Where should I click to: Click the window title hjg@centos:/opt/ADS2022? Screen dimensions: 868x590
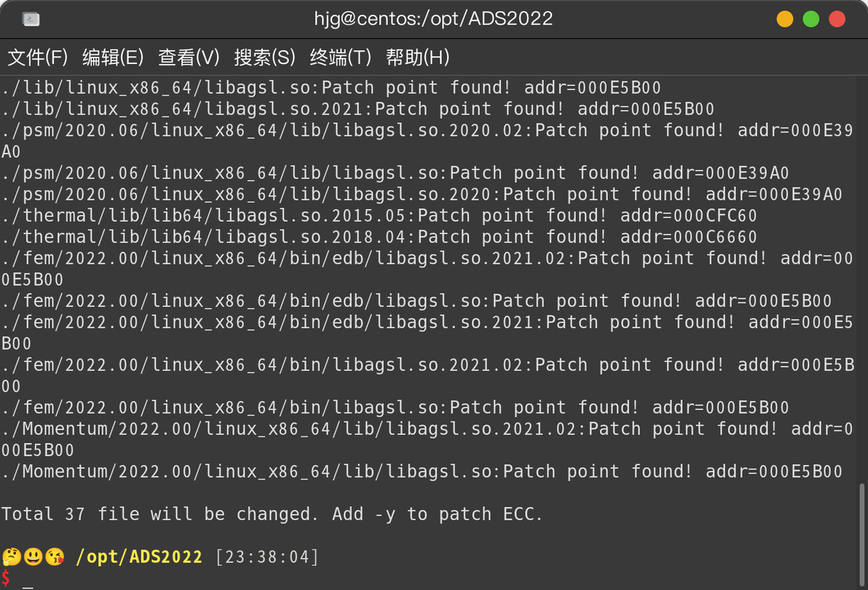(x=433, y=19)
